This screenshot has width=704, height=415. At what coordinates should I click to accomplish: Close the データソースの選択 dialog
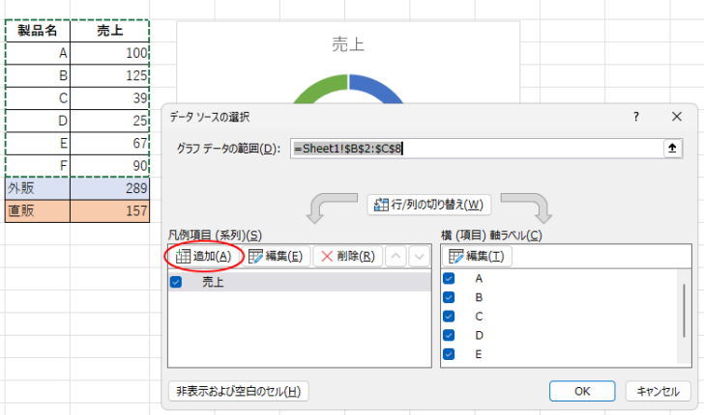click(x=677, y=116)
